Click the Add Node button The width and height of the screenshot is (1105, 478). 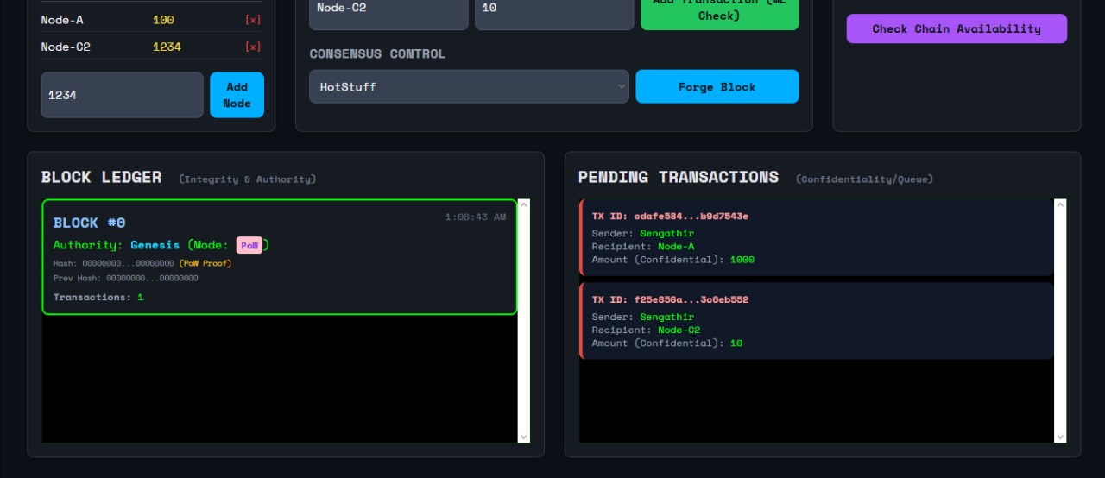pos(237,95)
